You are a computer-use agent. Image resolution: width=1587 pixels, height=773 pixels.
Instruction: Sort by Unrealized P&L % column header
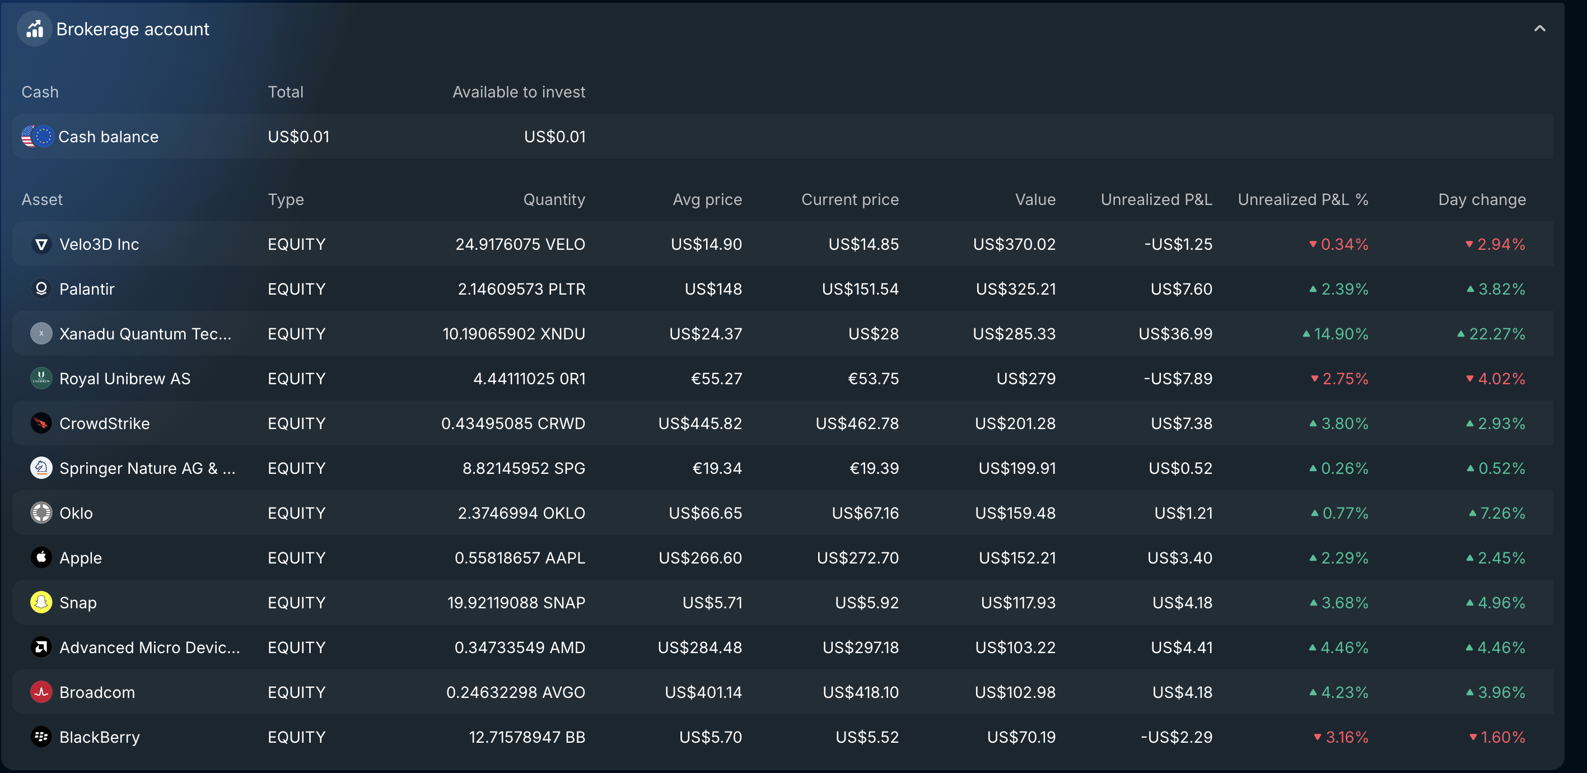tap(1303, 200)
